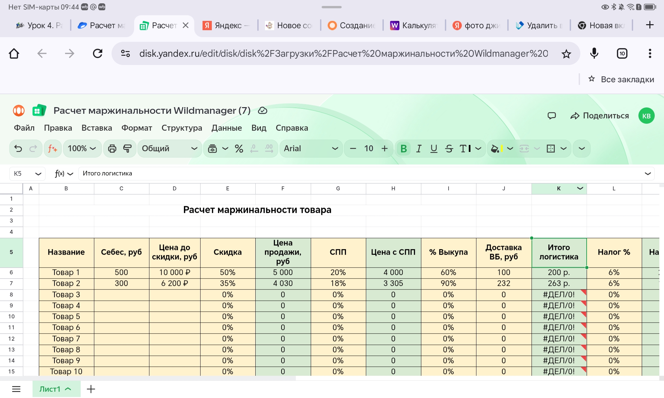The height and width of the screenshot is (398, 664).
Task: Open the Arial font dropdown
Action: tap(311, 149)
